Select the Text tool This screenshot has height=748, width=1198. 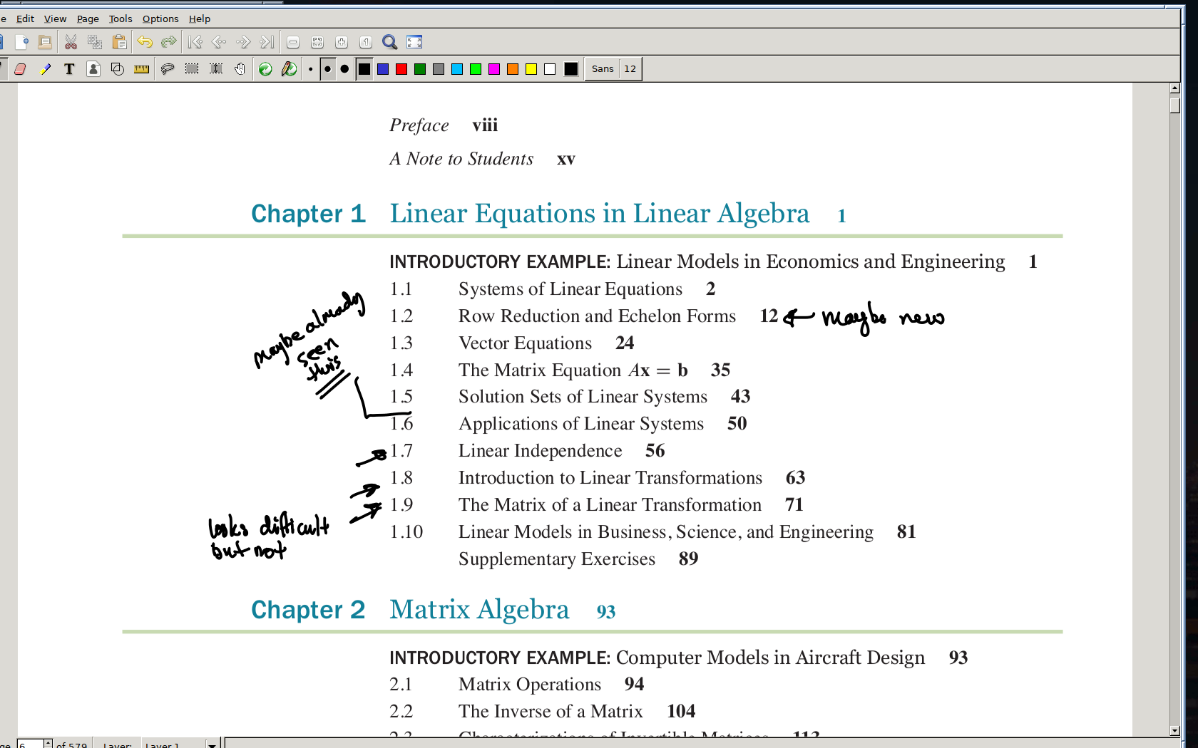[69, 68]
